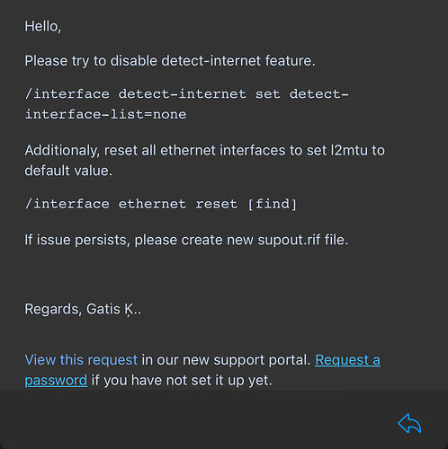
Task: Select the '/interface ethernet reset' command
Action: point(131,204)
